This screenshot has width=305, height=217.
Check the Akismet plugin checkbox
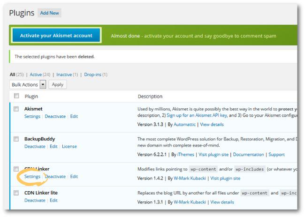pyautogui.click(x=16, y=109)
